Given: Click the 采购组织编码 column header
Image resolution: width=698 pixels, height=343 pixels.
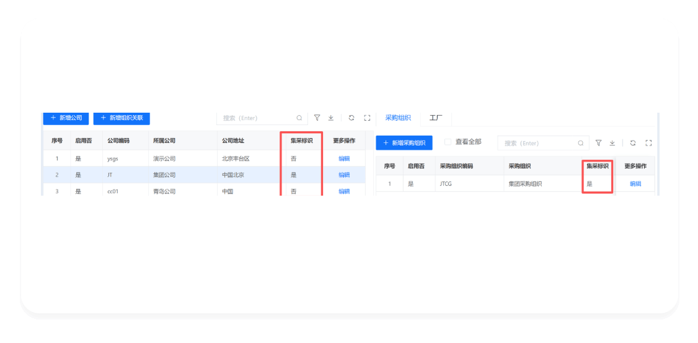Looking at the screenshot, I should [456, 166].
